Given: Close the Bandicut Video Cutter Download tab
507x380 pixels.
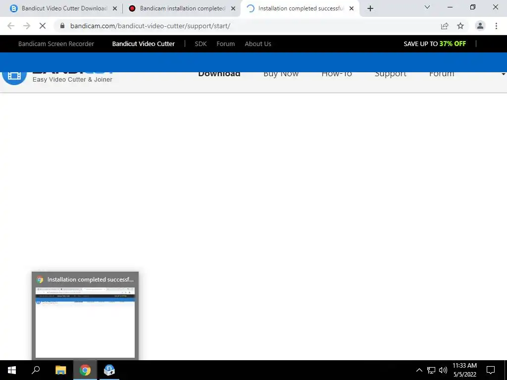Looking at the screenshot, I should coord(114,8).
